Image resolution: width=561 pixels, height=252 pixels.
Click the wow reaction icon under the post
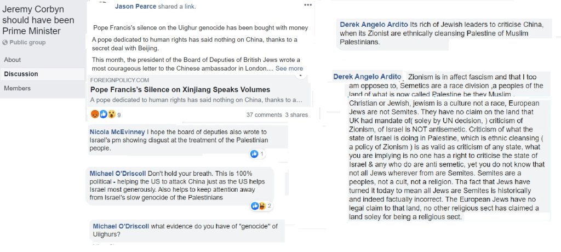coord(111,114)
